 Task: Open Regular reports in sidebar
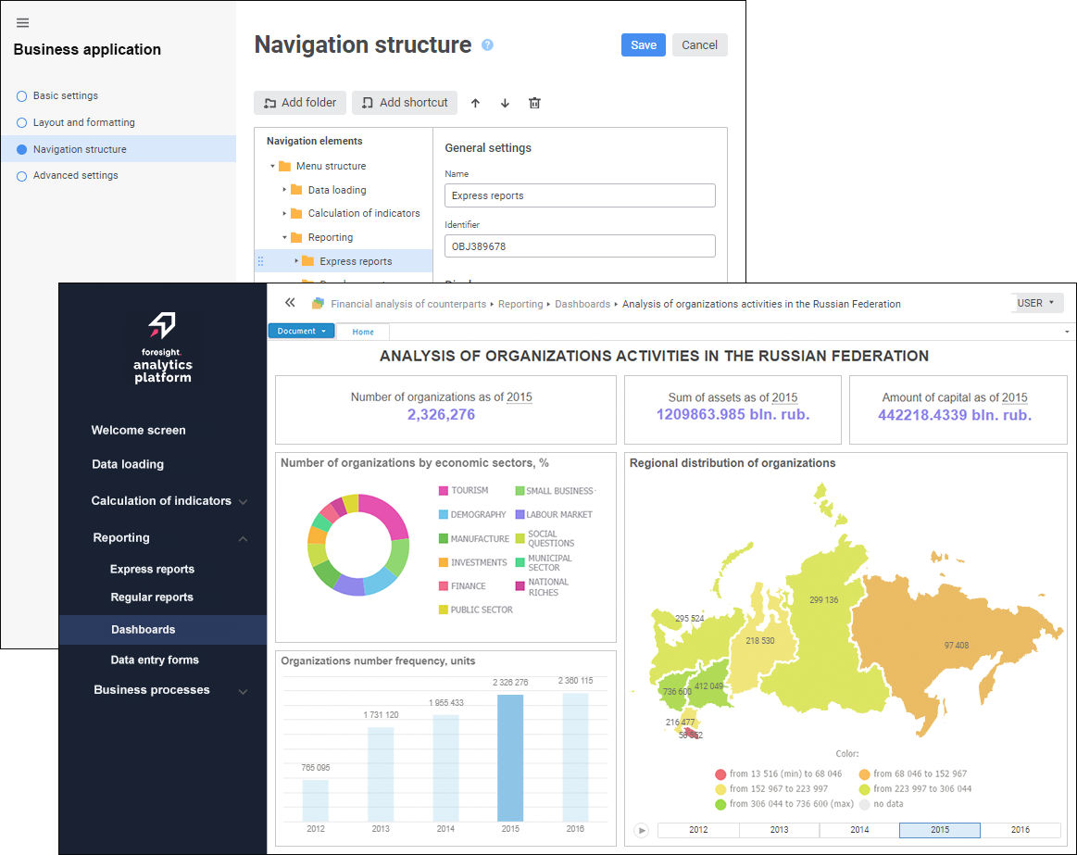(x=152, y=597)
